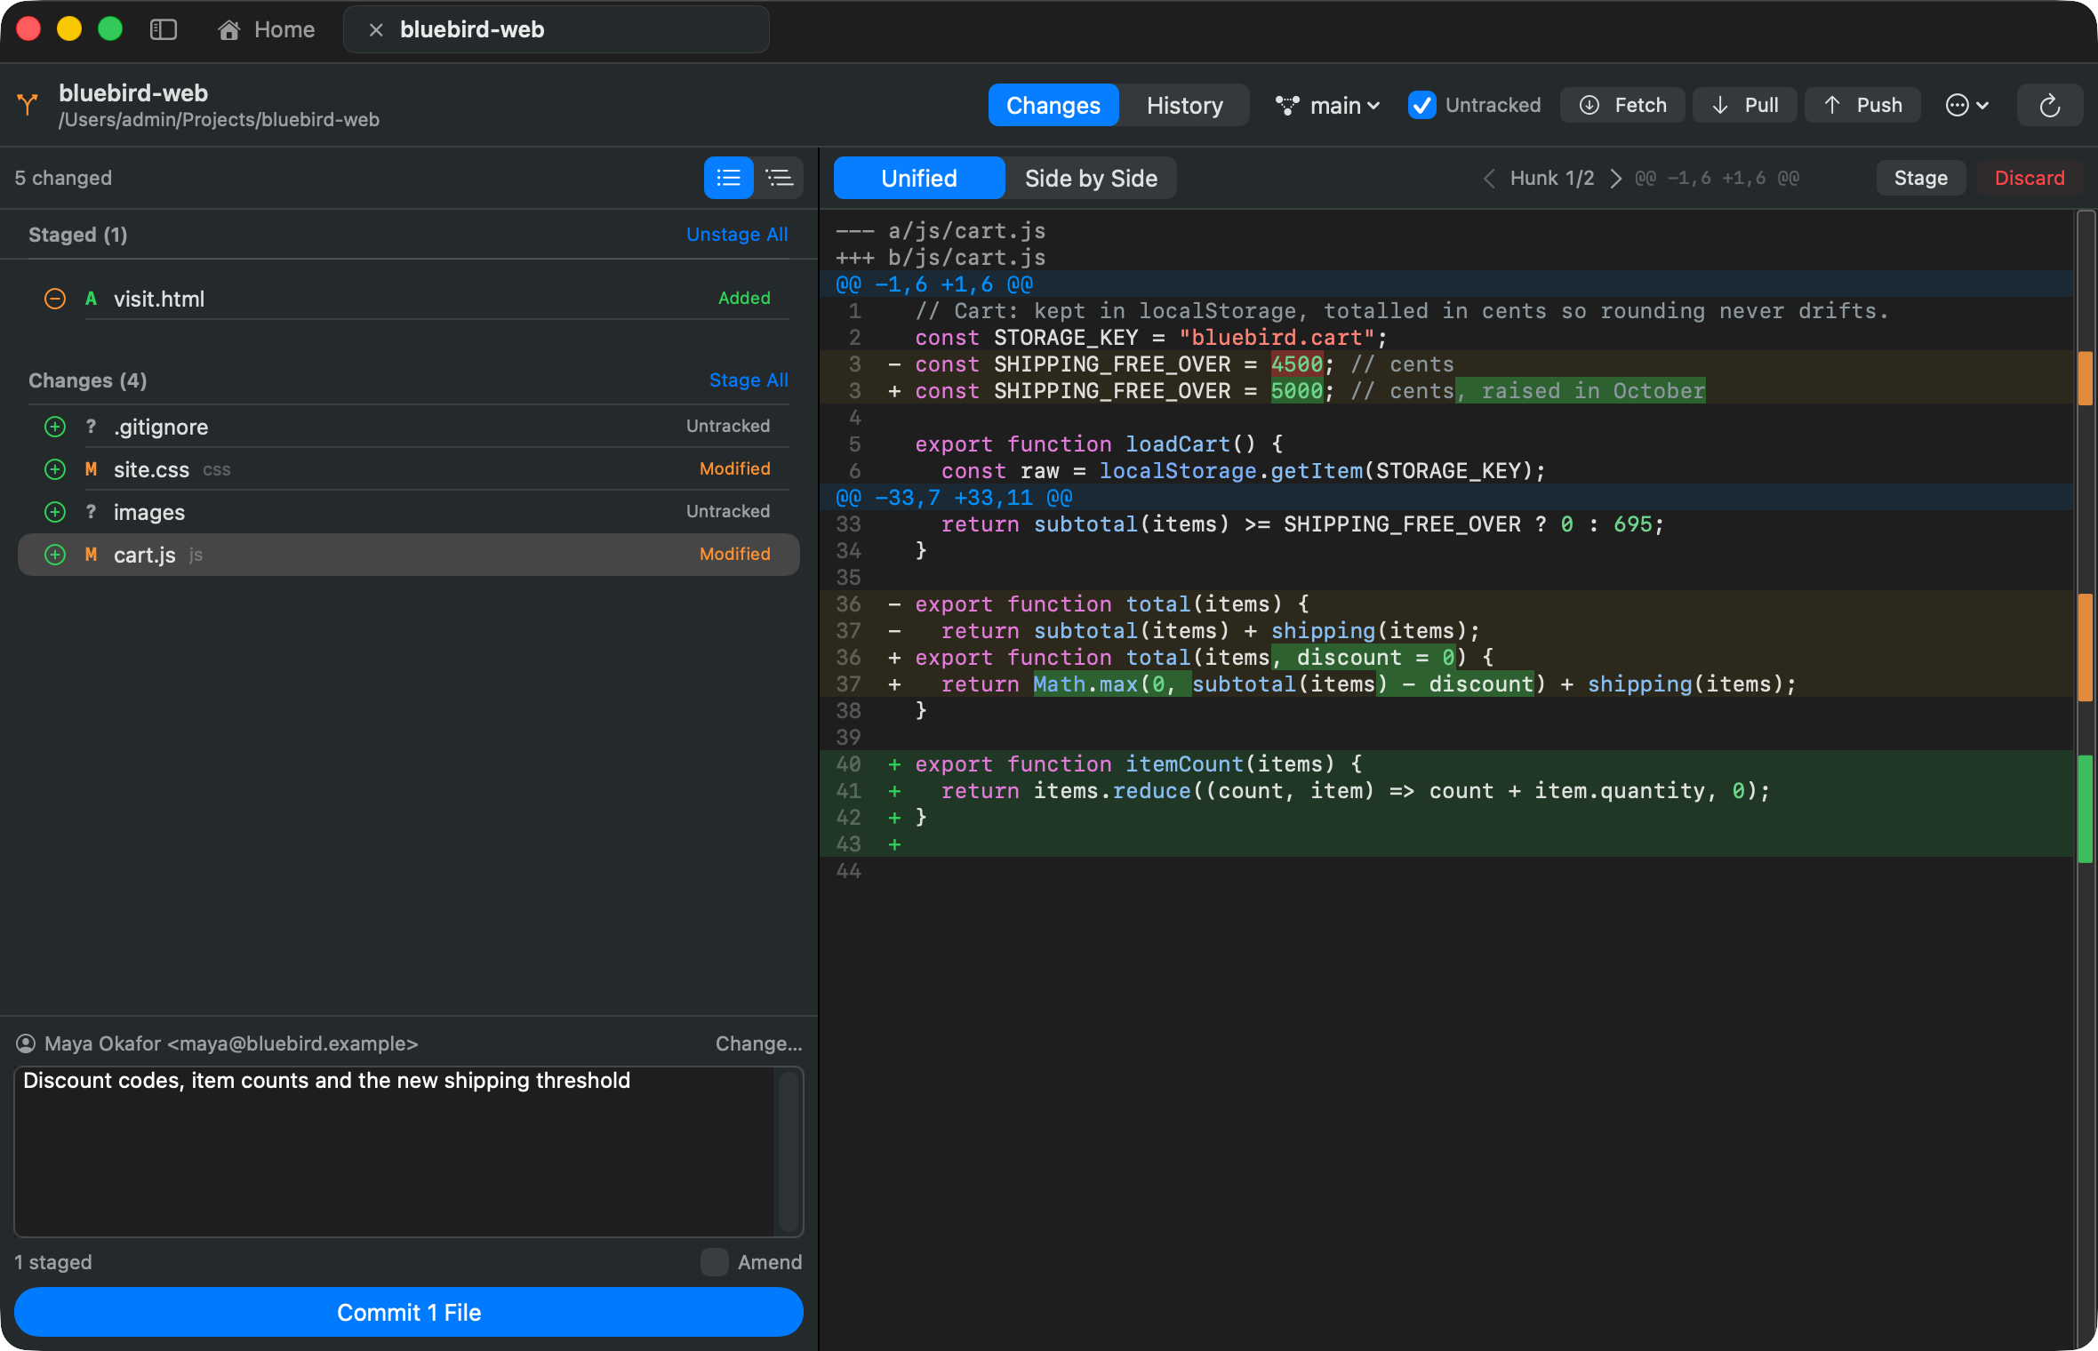Enable the Amend checkbox
The height and width of the screenshot is (1351, 2098).
(714, 1262)
